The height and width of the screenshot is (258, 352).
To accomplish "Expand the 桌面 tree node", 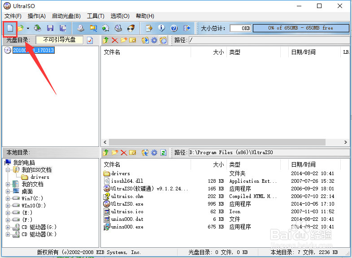I will [8, 191].
